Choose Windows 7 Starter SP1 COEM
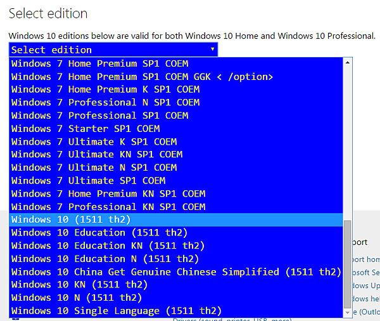380x321 pixels. point(176,129)
